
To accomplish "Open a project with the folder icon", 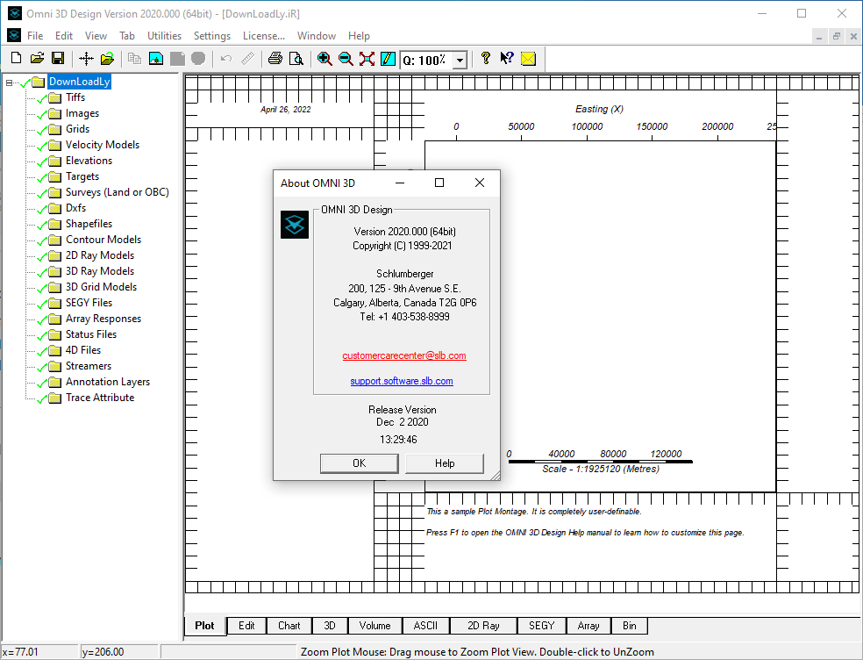I will tap(37, 59).
